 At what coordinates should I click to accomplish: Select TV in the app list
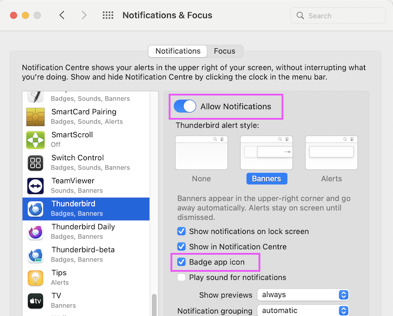tap(86, 301)
